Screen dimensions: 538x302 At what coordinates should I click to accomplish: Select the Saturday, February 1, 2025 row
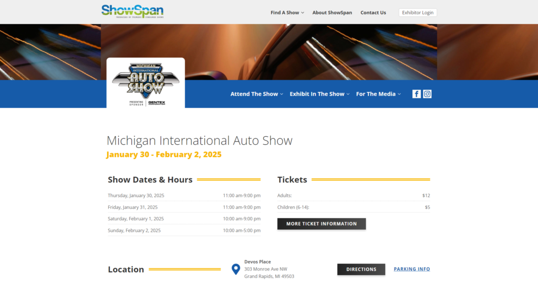pyautogui.click(x=184, y=219)
